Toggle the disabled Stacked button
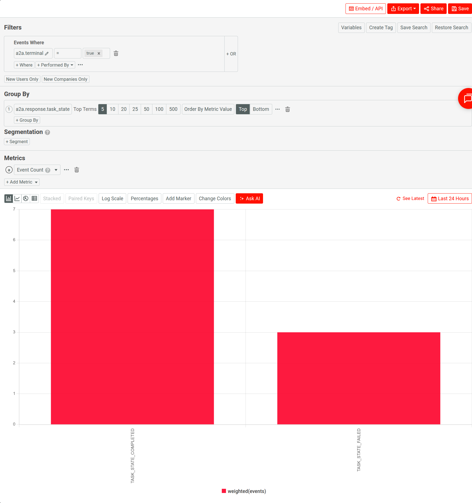Image resolution: width=472 pixels, height=503 pixels. [x=52, y=199]
